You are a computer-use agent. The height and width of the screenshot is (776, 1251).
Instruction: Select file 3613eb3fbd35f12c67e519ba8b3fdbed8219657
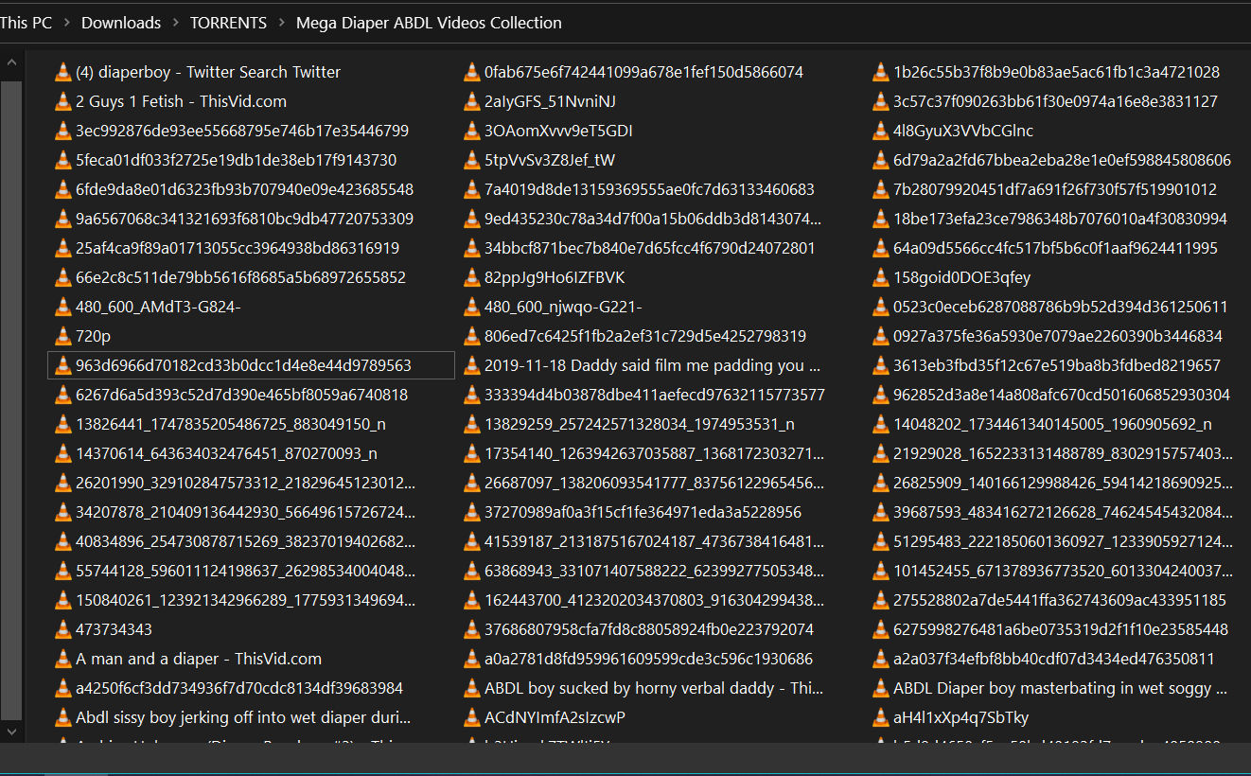point(1057,365)
